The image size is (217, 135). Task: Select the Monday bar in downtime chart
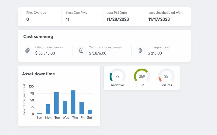[x=48, y=109]
